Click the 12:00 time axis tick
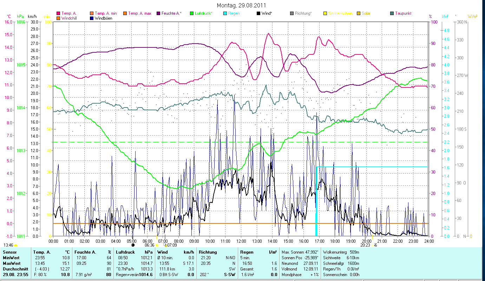 pyautogui.click(x=241, y=241)
